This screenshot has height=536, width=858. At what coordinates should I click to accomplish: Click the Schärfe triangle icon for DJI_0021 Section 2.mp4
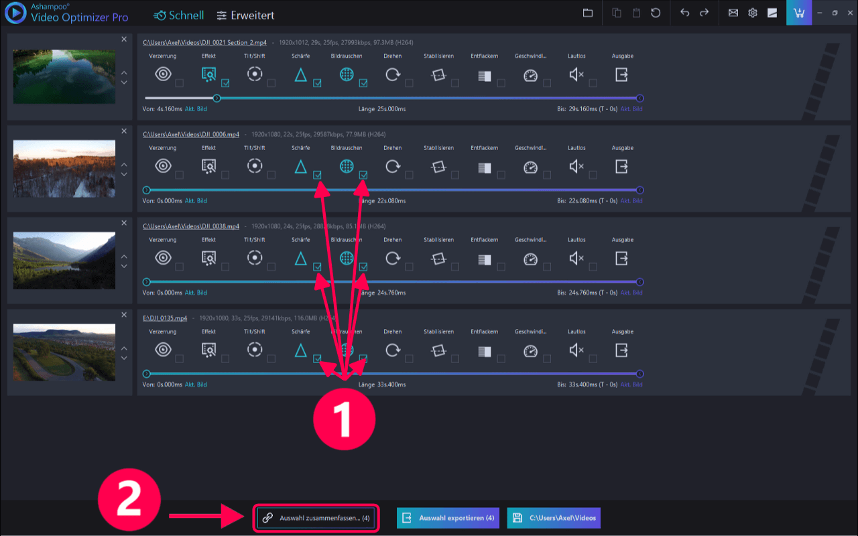(x=300, y=75)
